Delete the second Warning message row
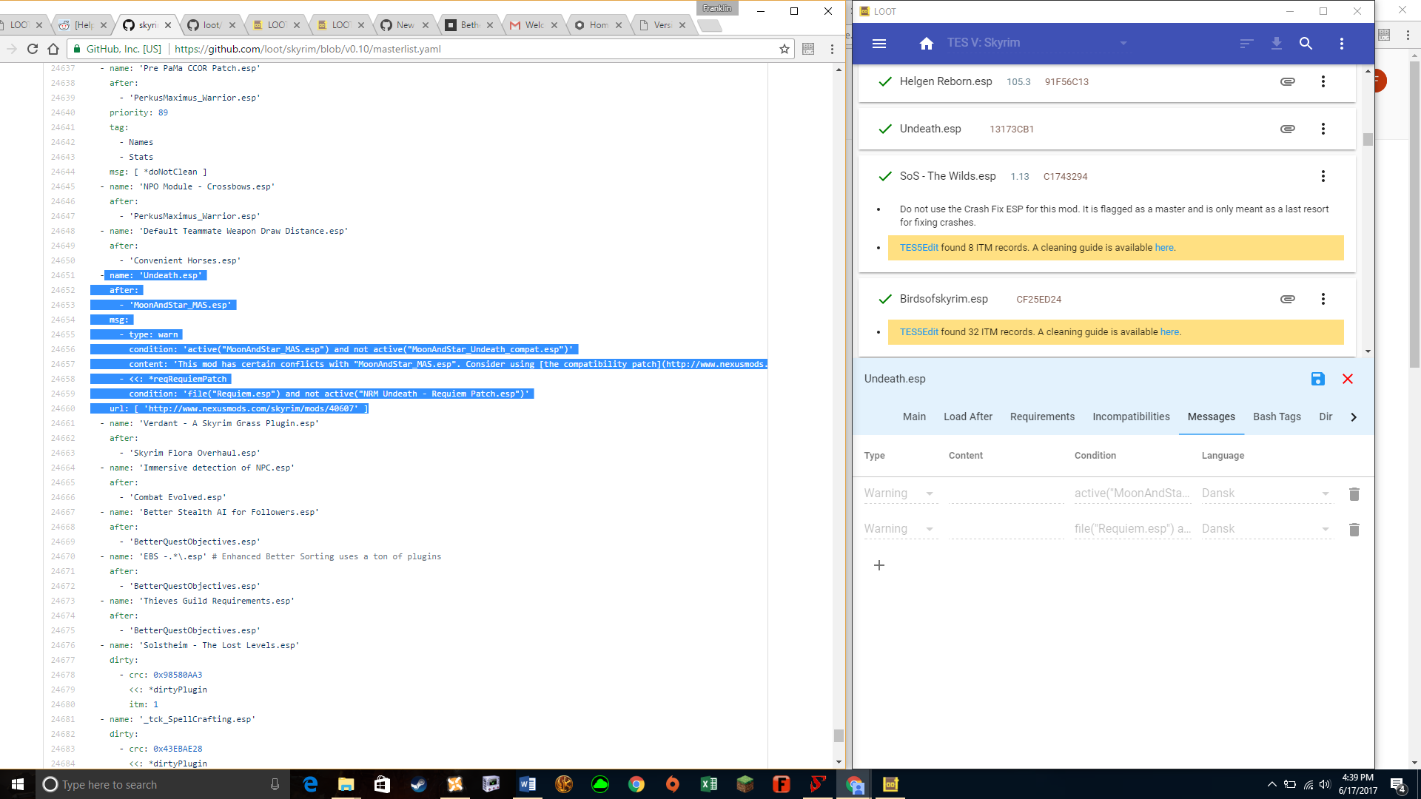 click(x=1354, y=529)
